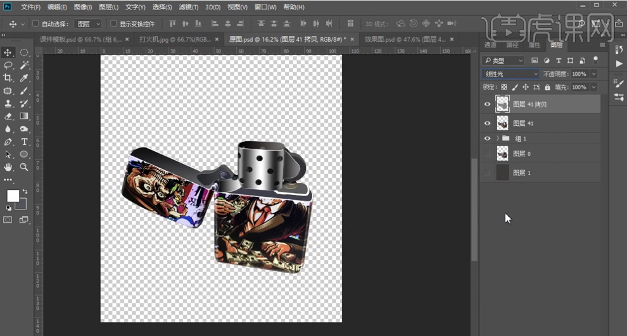627x336 pixels.
Task: Select the Move tool in toolbox
Action: (x=8, y=53)
